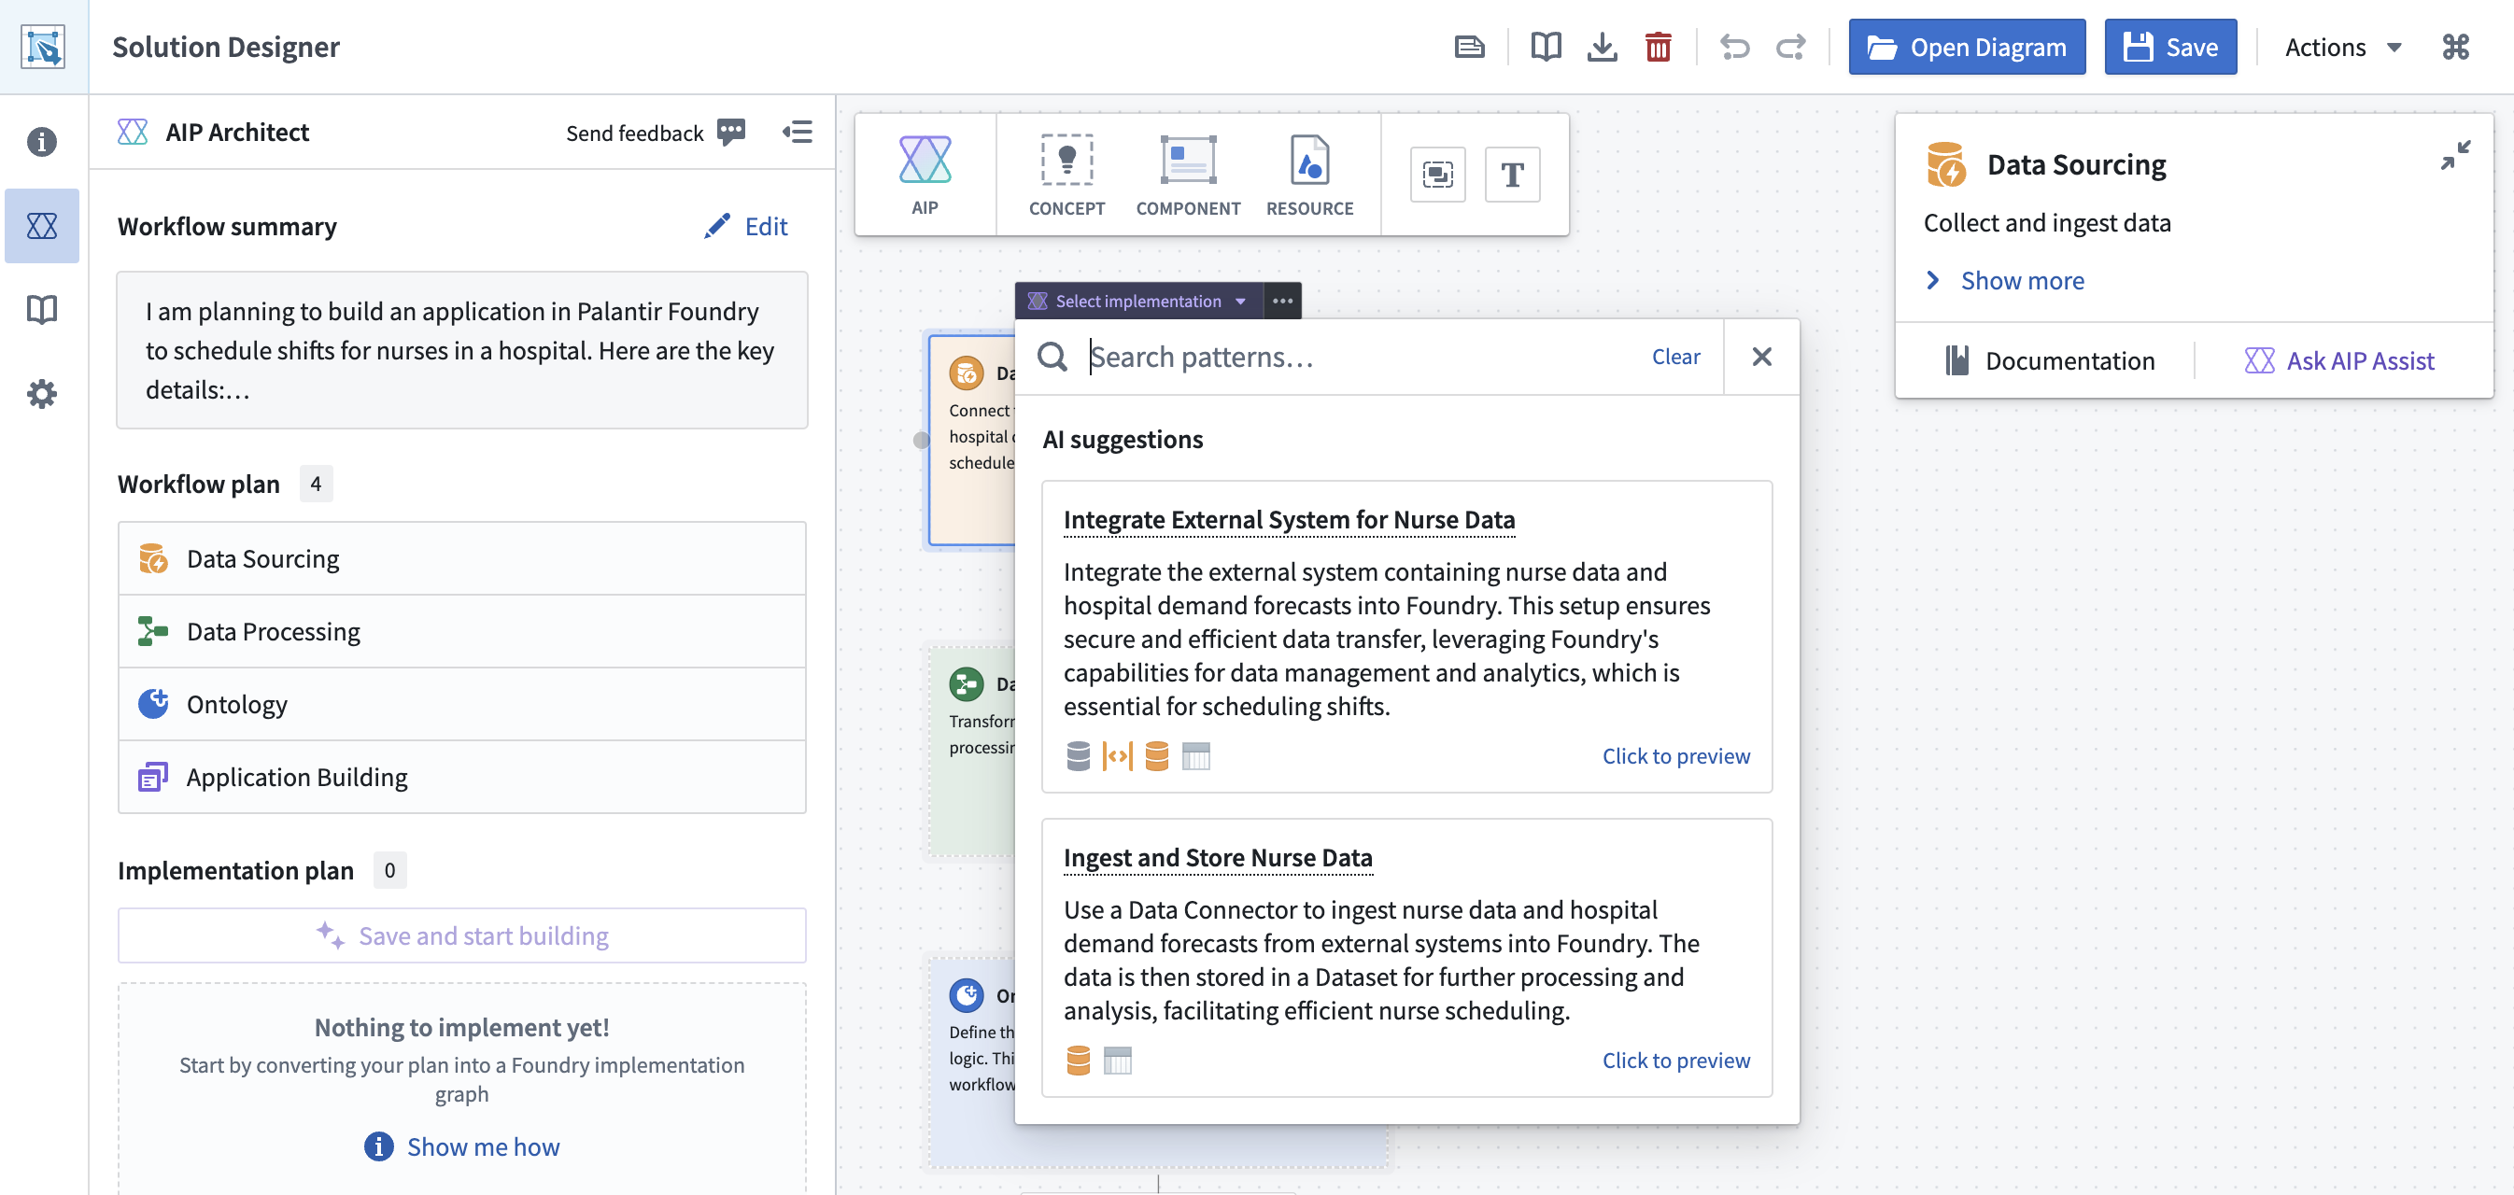Screen dimensions: 2514x1195
Task: Edit the Workflow summary
Action: point(745,226)
